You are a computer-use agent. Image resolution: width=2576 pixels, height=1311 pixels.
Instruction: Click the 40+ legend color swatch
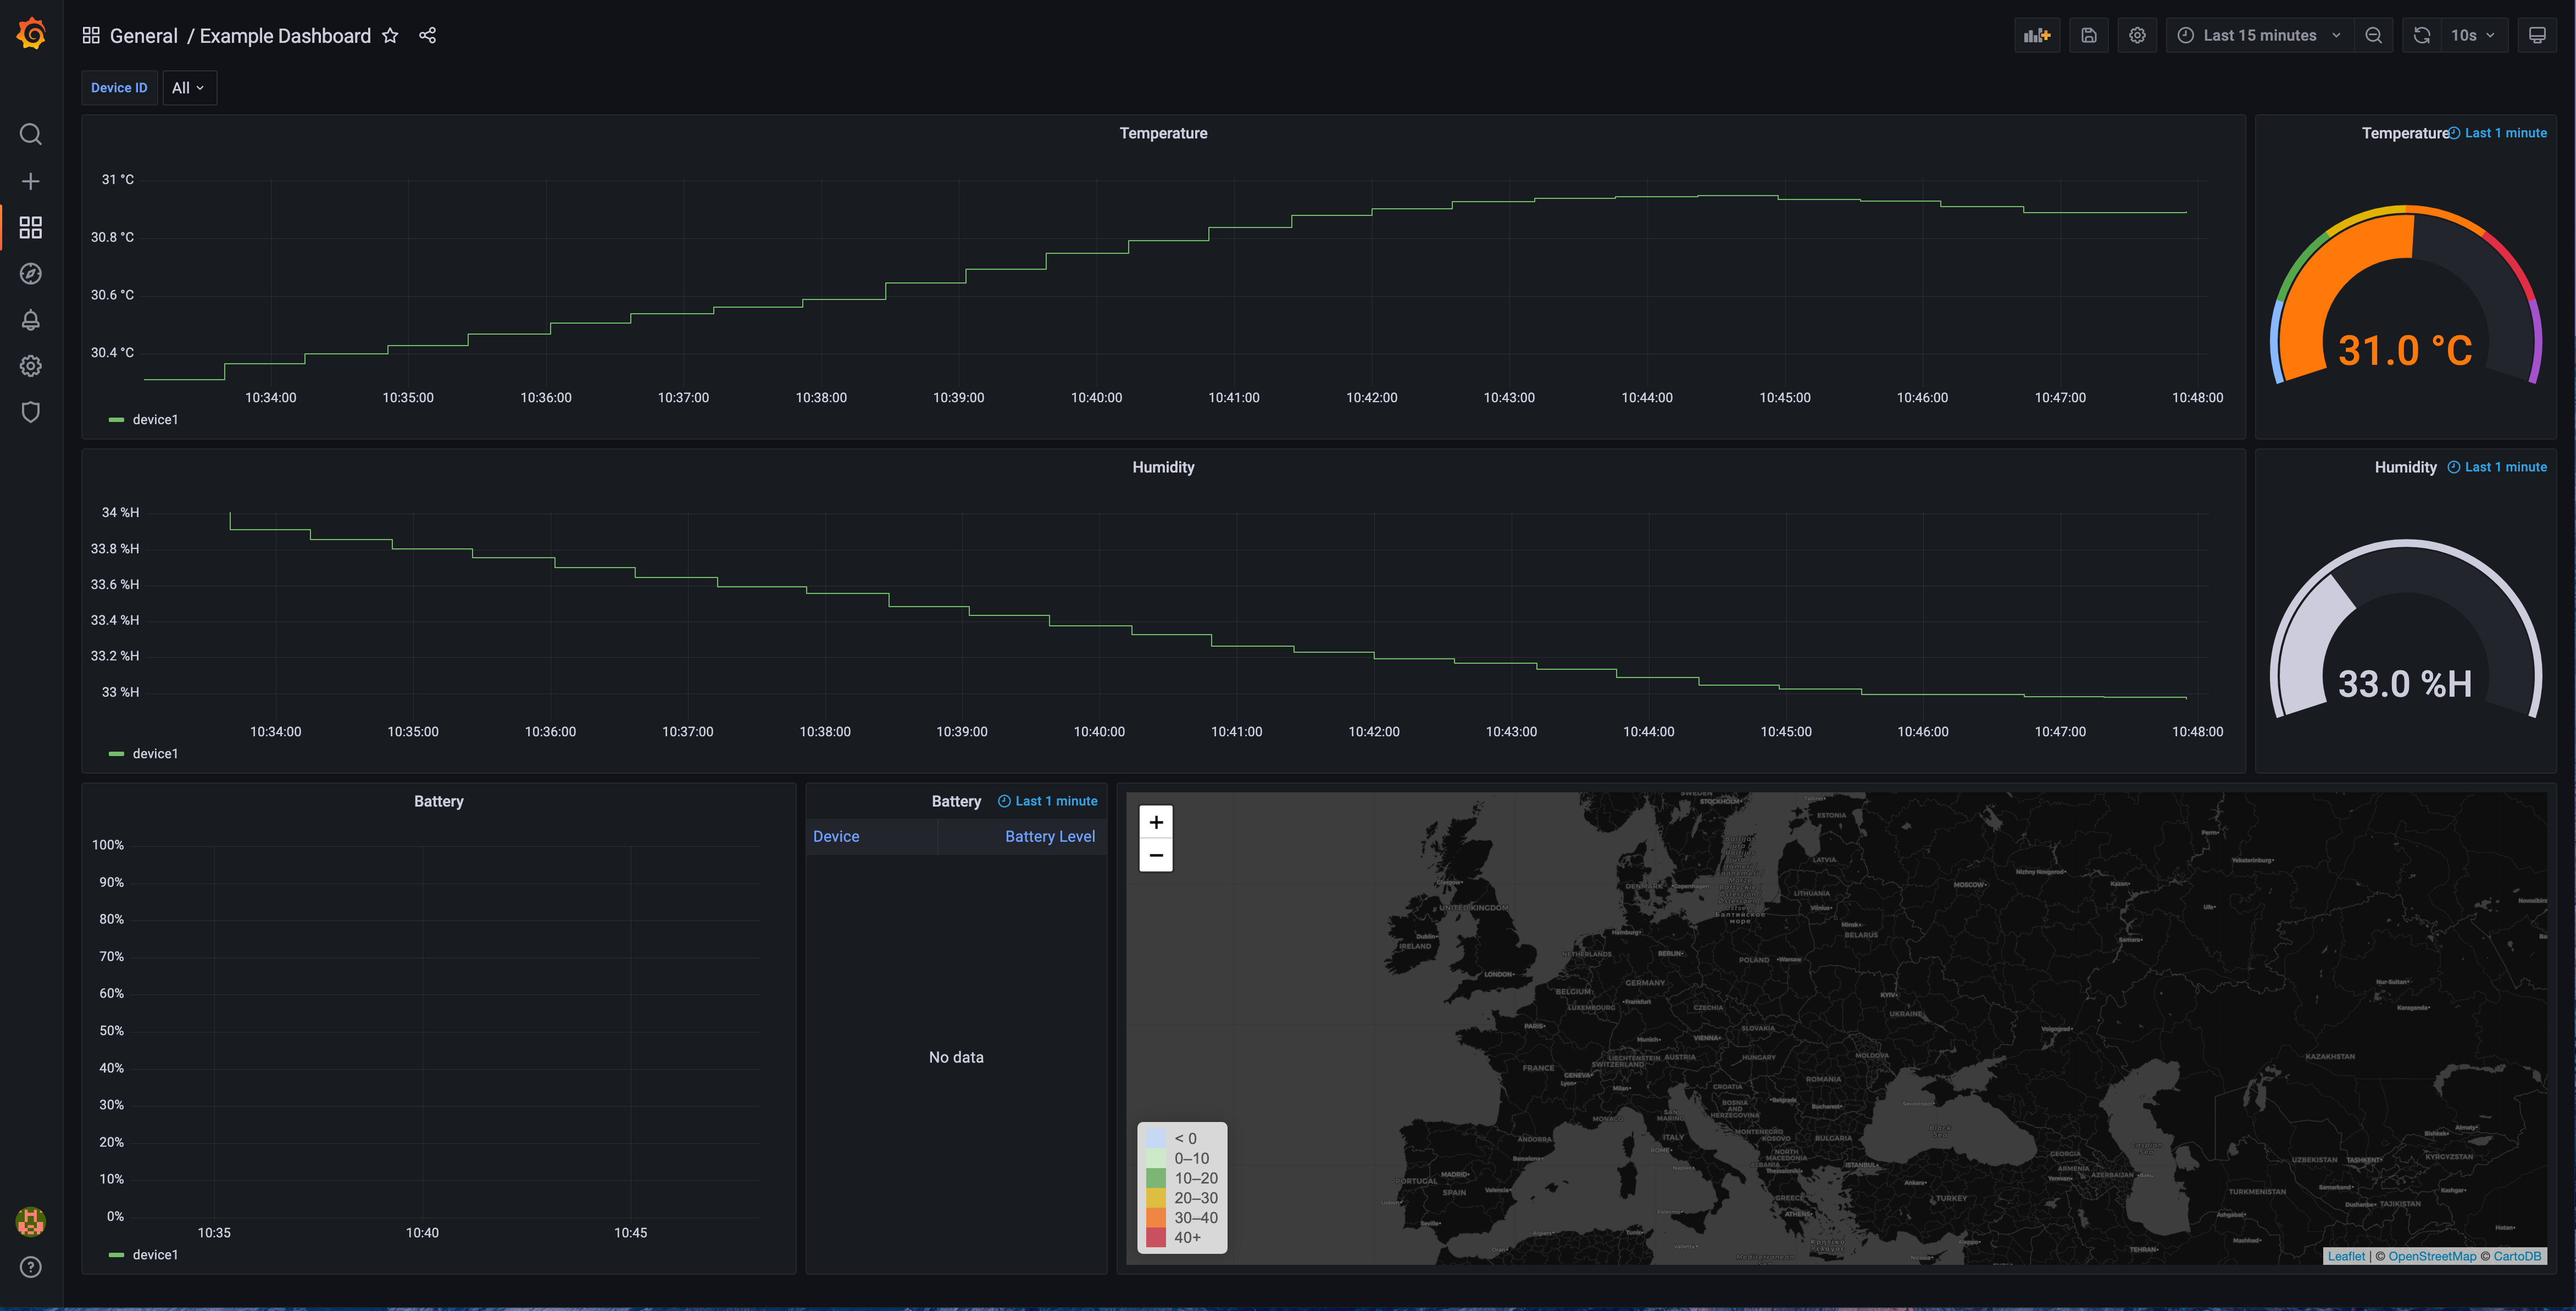point(1155,1238)
